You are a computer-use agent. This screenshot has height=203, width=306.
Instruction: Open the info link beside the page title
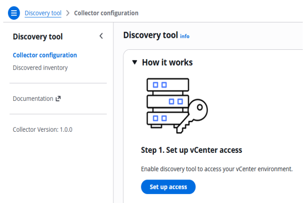click(x=185, y=36)
